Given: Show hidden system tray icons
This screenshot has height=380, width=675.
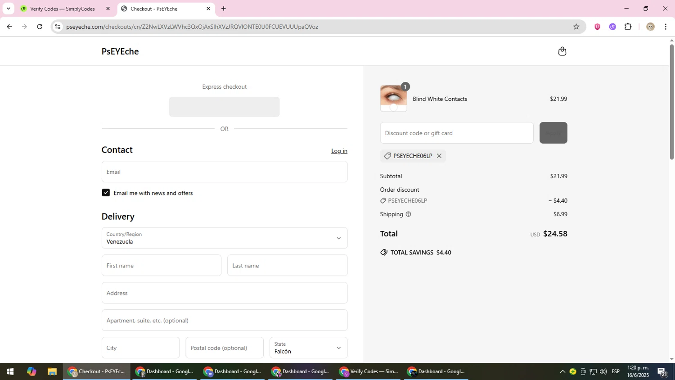Looking at the screenshot, I should [562, 372].
